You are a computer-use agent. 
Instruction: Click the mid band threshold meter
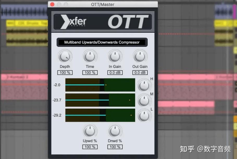pyautogui.click(x=100, y=100)
